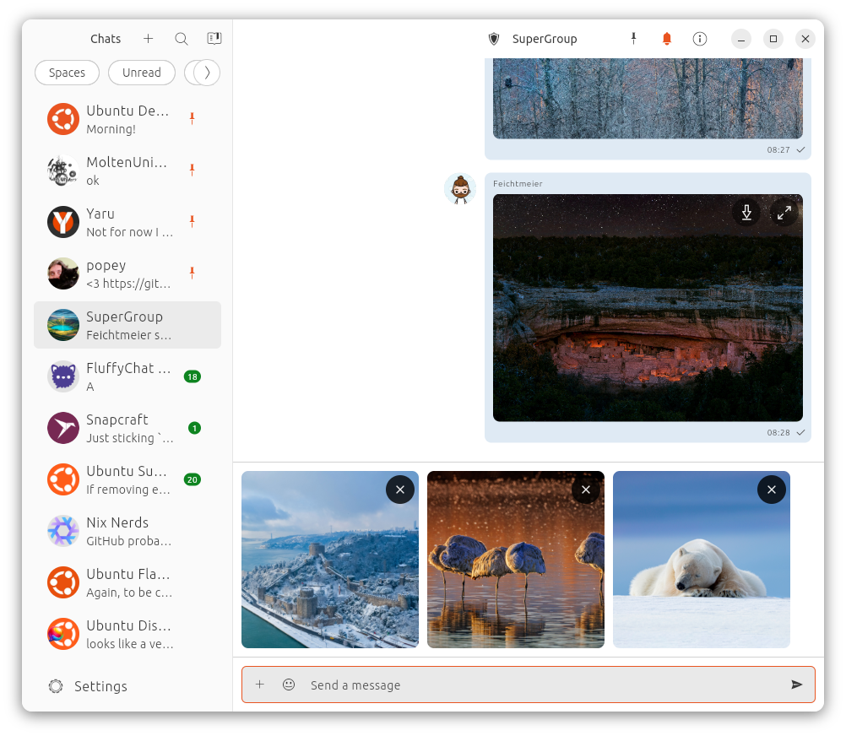Mute SuperGroup notifications via the bell
The image size is (846, 736).
(x=666, y=39)
